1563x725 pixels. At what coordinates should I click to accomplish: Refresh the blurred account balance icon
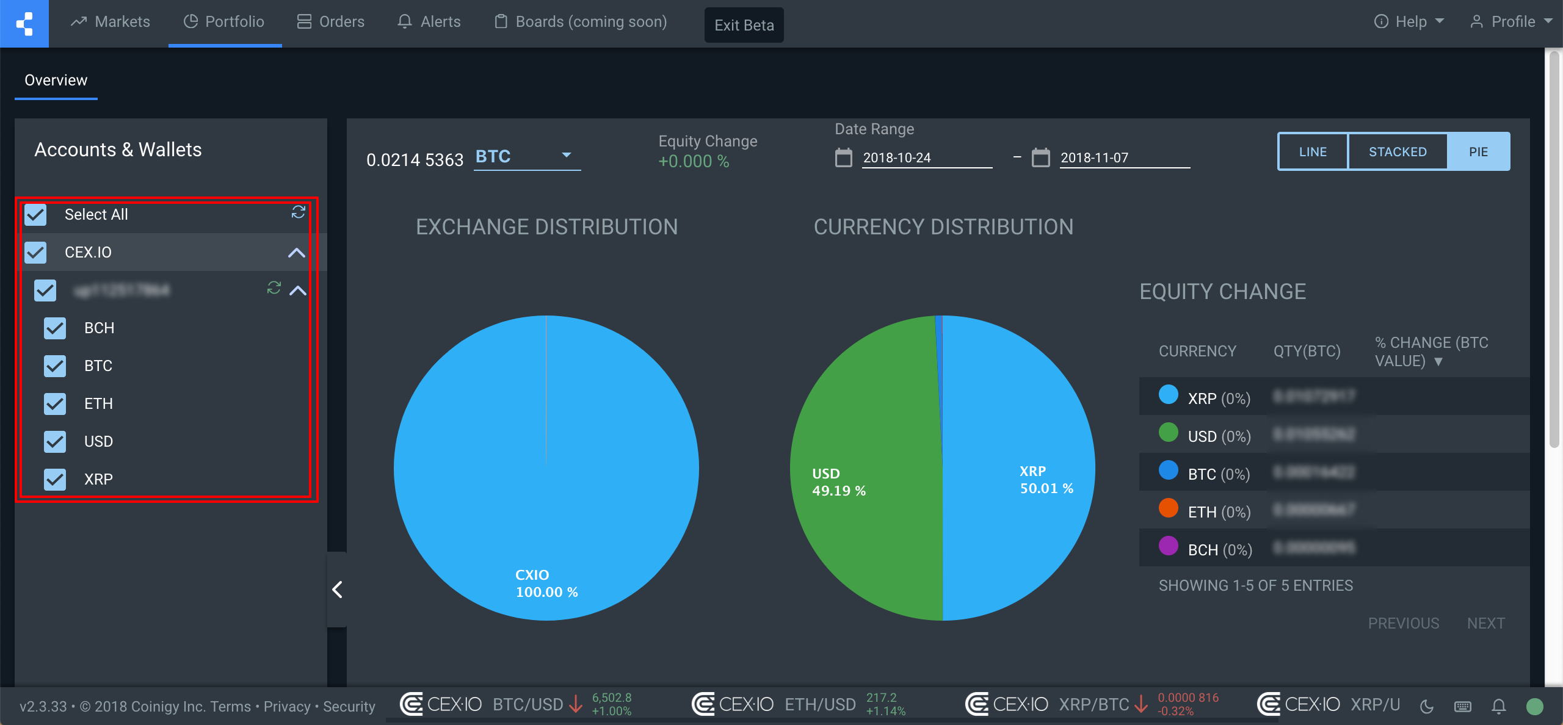pyautogui.click(x=274, y=287)
